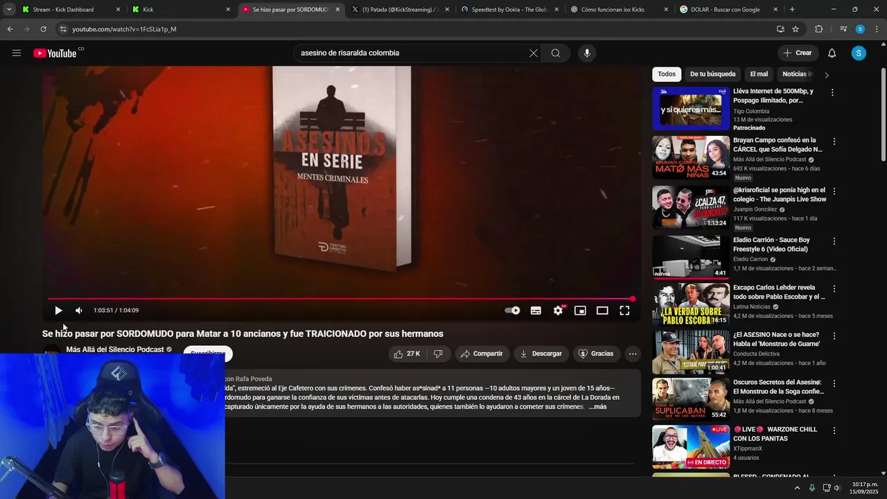The image size is (887, 499).
Task: Clear the search box with X
Action: tap(534, 53)
